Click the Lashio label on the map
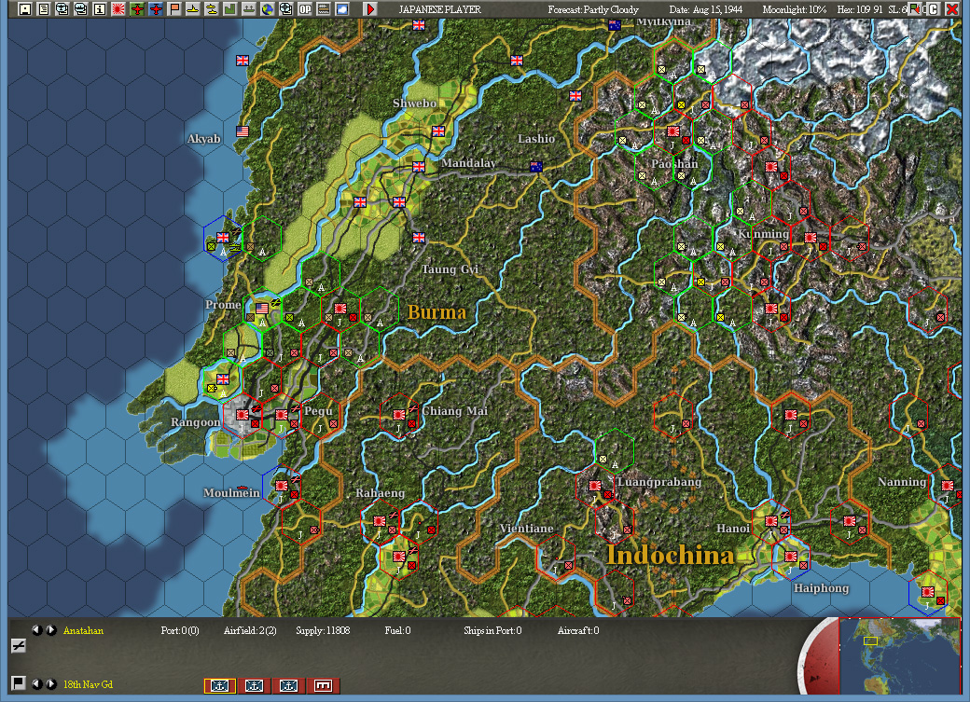970x702 pixels. click(x=535, y=139)
